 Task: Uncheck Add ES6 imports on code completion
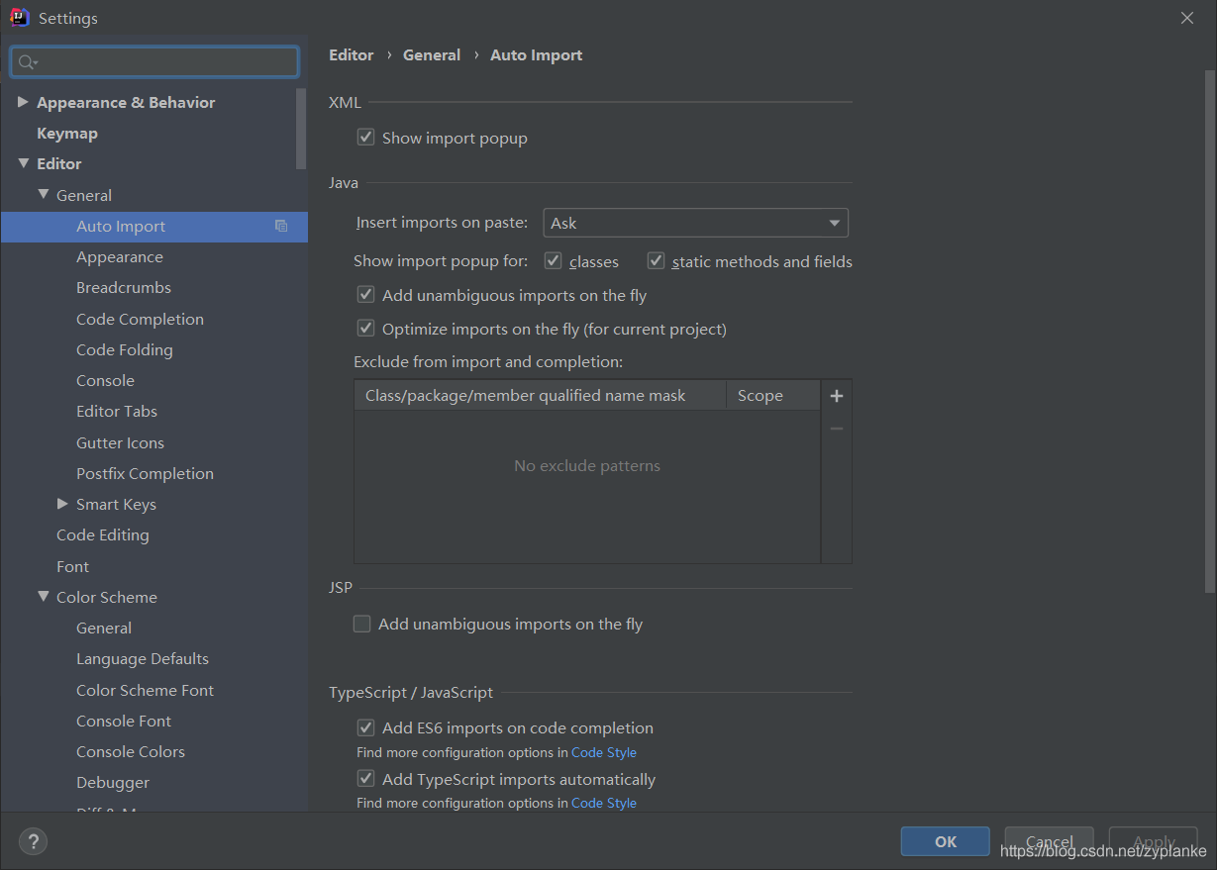pyautogui.click(x=365, y=726)
